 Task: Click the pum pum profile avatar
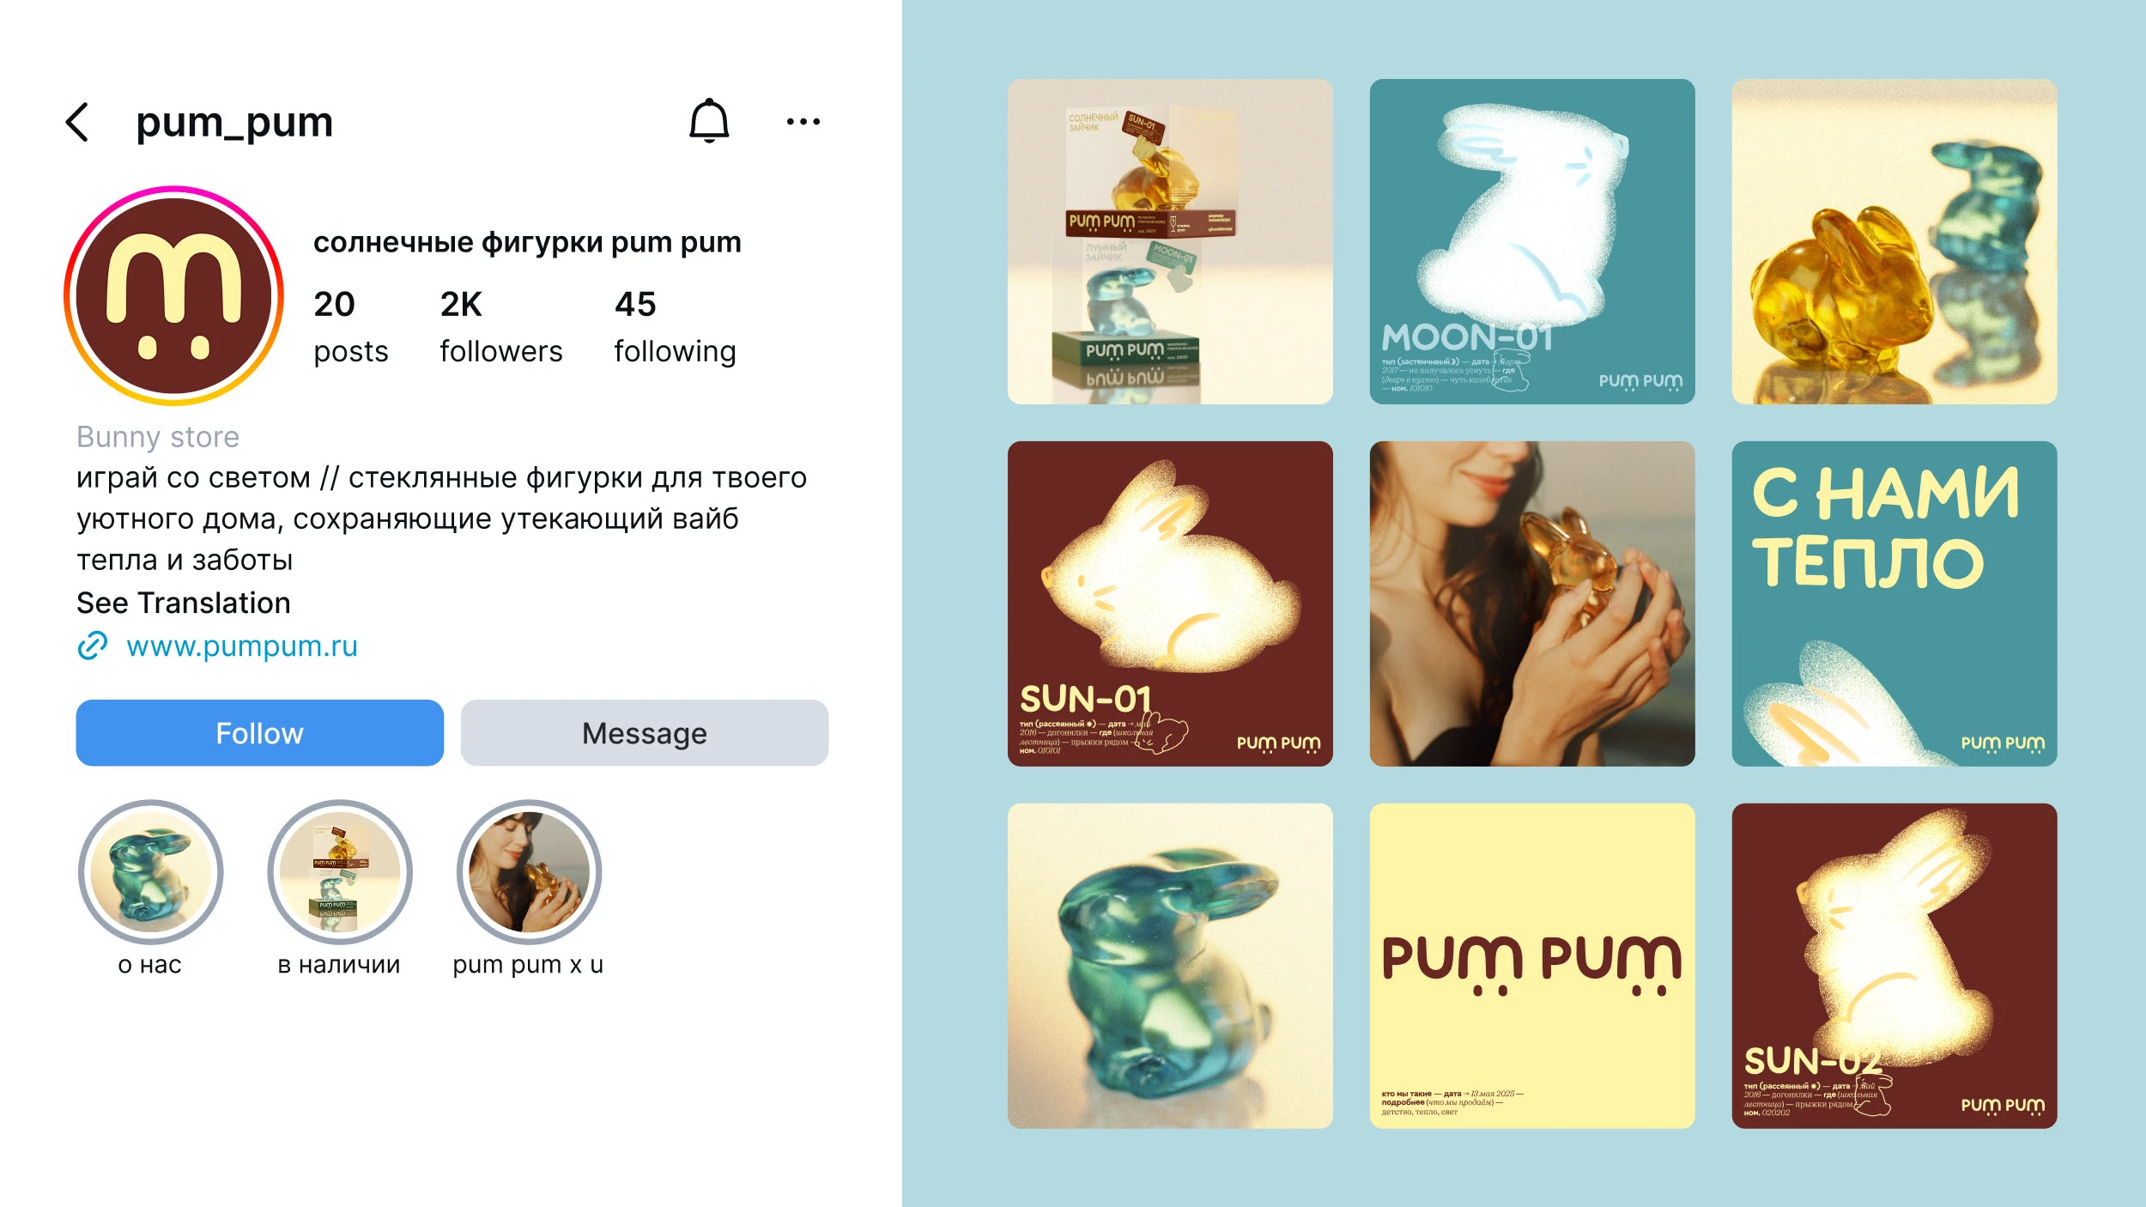click(x=174, y=295)
